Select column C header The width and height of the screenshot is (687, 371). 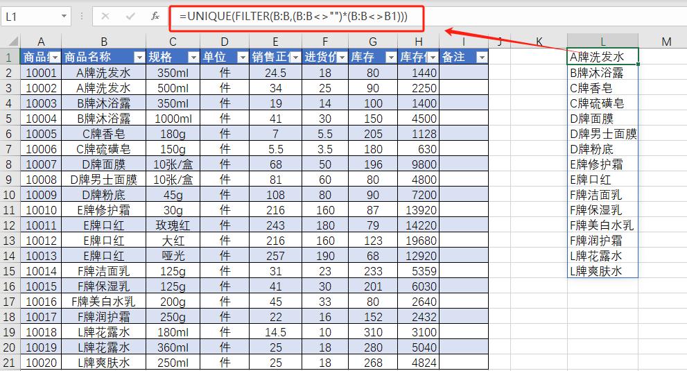173,42
